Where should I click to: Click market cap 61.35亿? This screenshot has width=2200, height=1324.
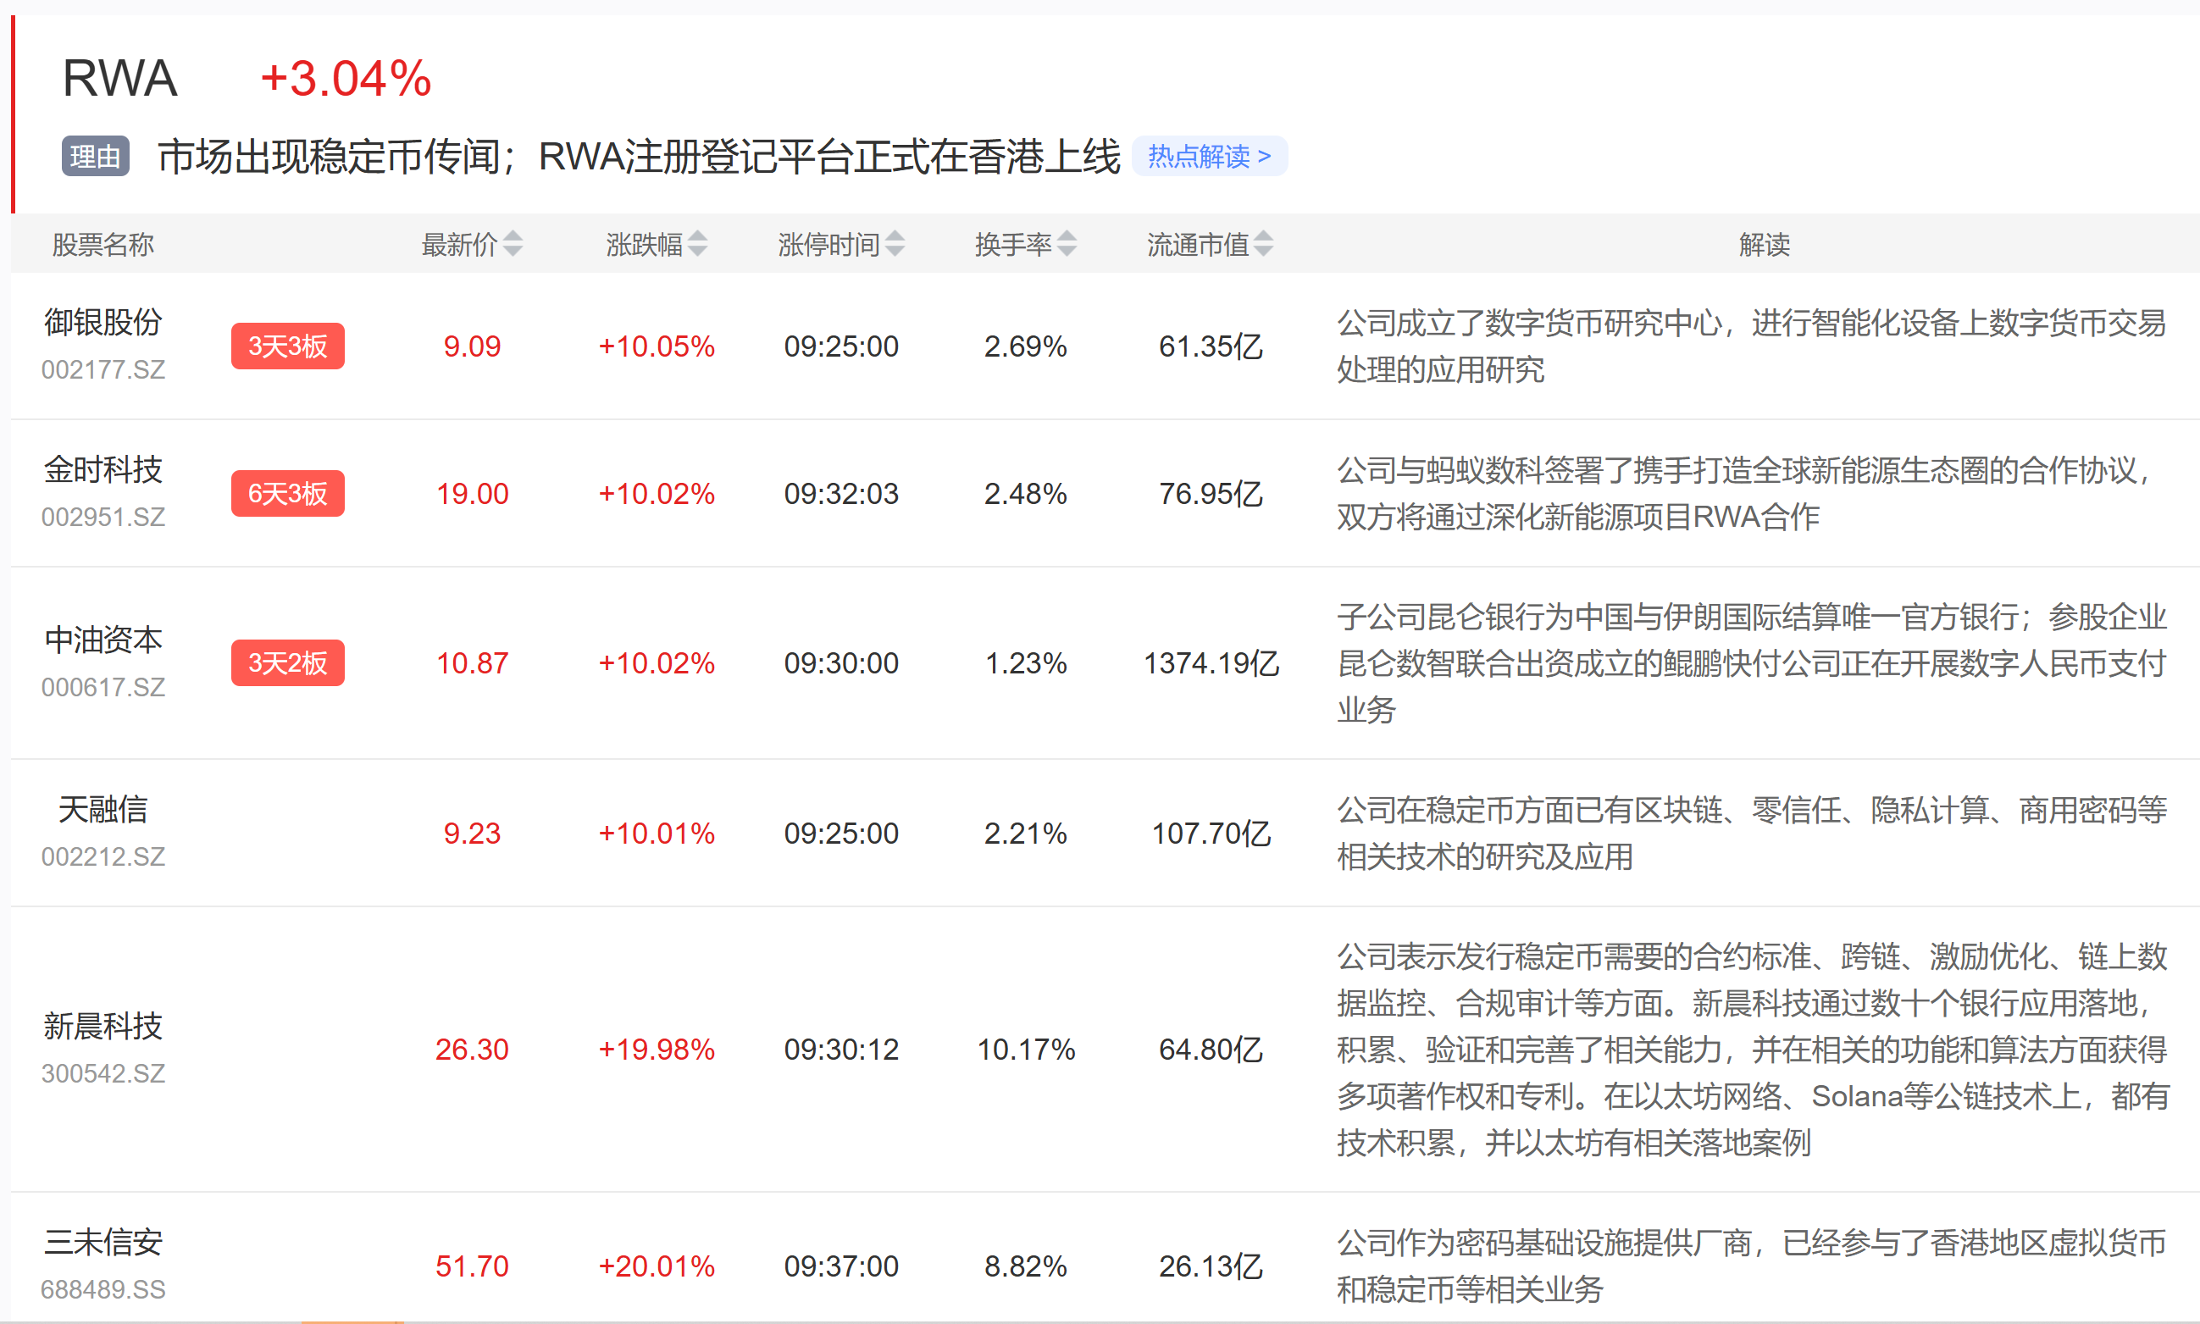1211,346
